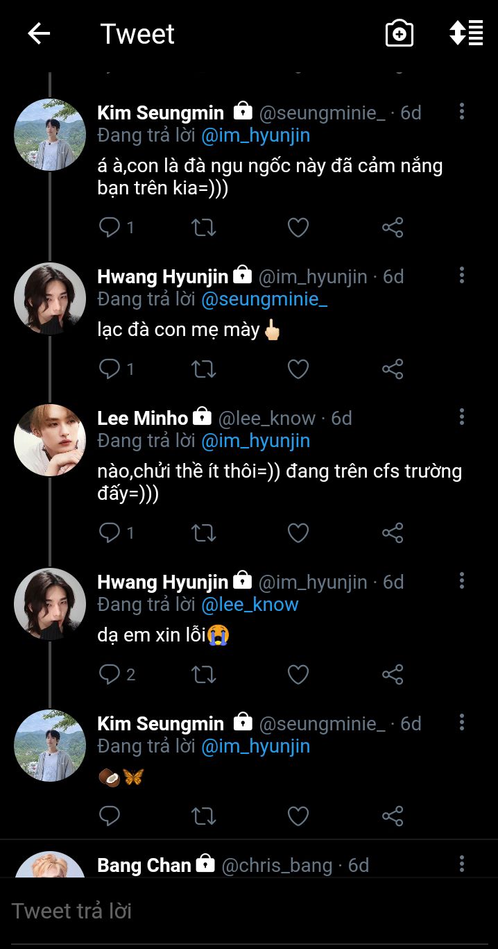The width and height of the screenshot is (498, 949).
Task: Open replies on Hyunjin's 'lạc đà' tweet
Action: pos(110,369)
